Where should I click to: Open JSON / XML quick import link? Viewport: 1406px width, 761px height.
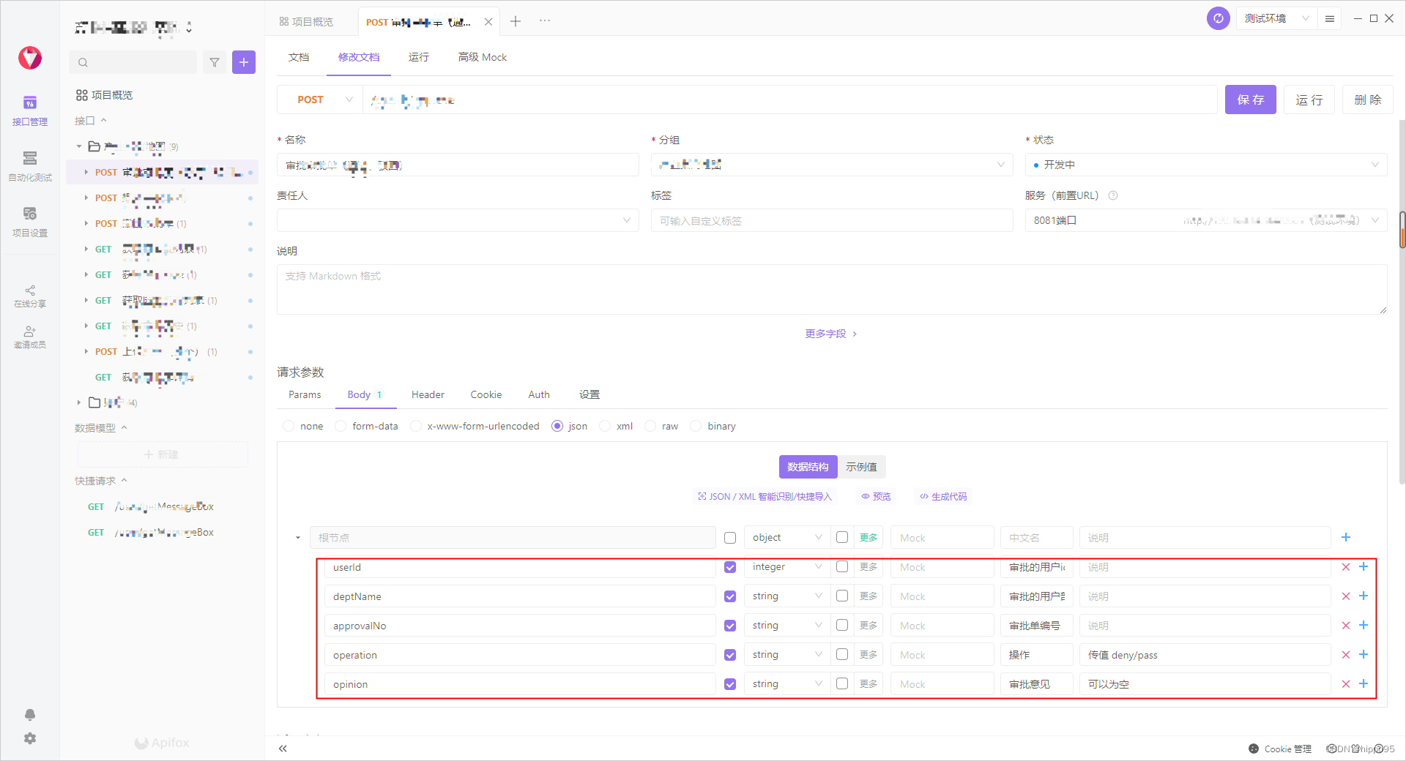point(765,496)
